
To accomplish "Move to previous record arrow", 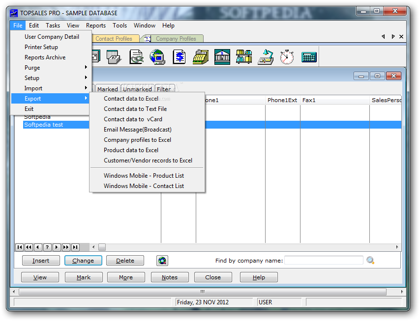I will coord(38,247).
